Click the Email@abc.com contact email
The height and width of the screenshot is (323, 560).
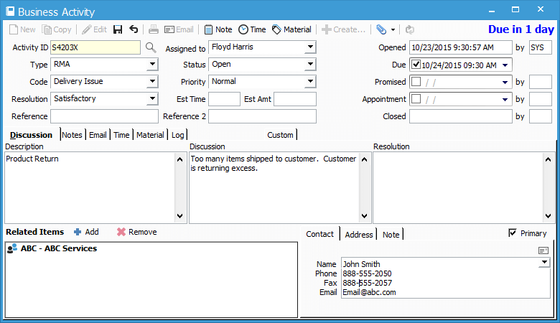(369, 292)
